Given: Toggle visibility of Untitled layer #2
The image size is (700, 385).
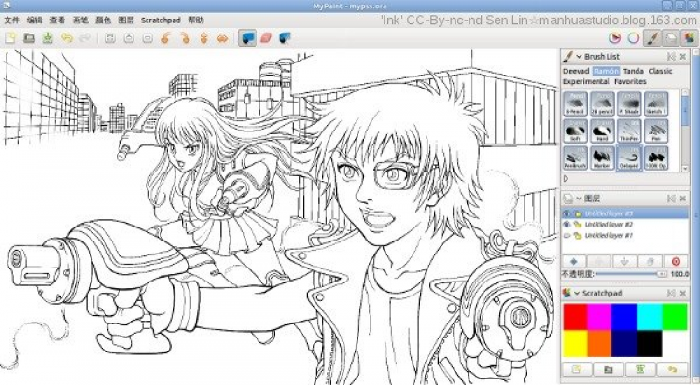Looking at the screenshot, I should [x=567, y=225].
